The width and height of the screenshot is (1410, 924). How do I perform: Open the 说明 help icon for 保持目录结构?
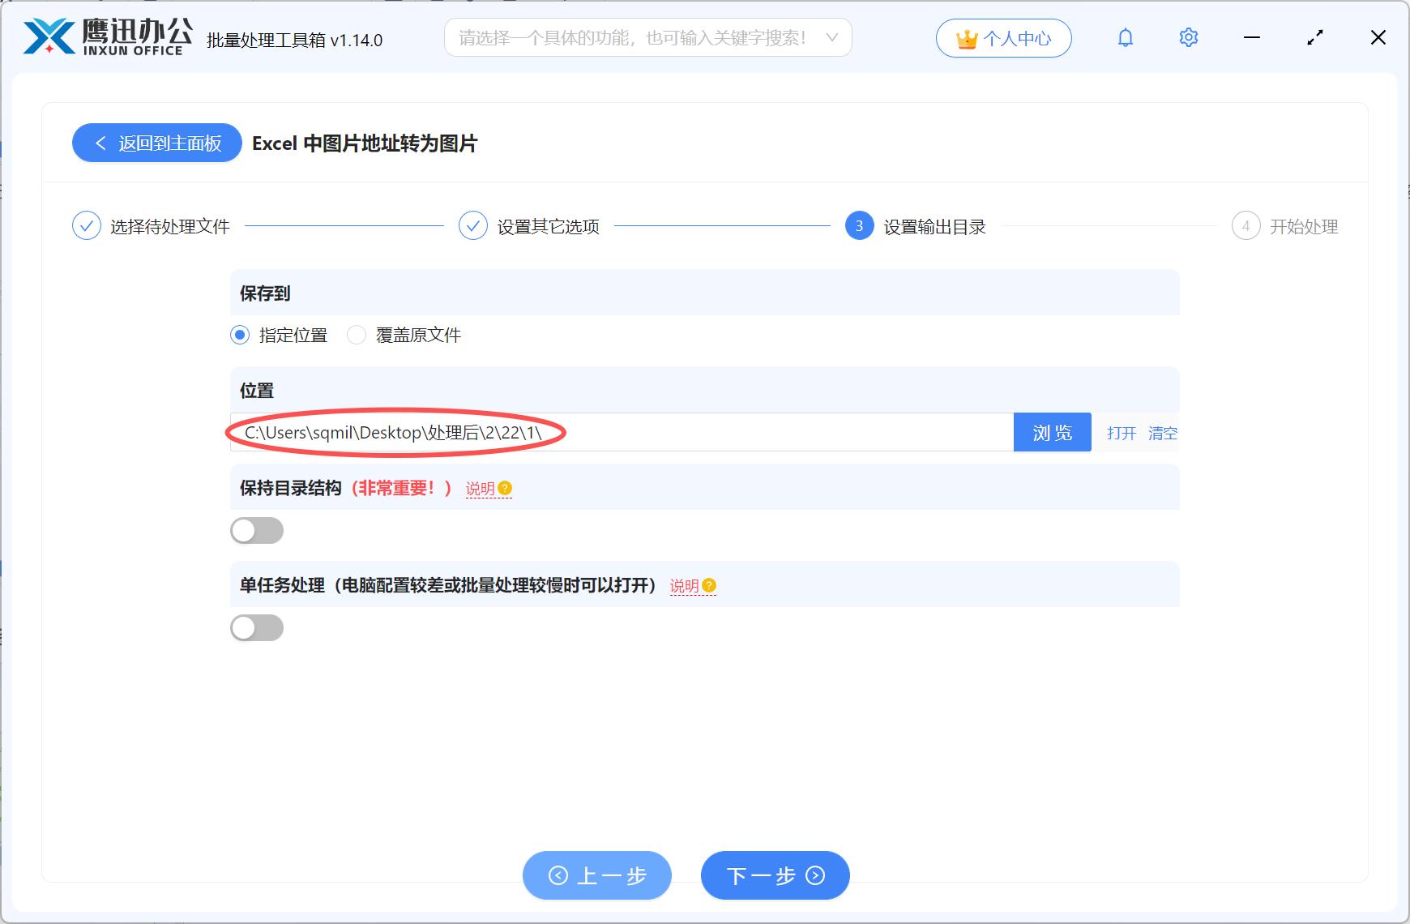[x=505, y=488]
